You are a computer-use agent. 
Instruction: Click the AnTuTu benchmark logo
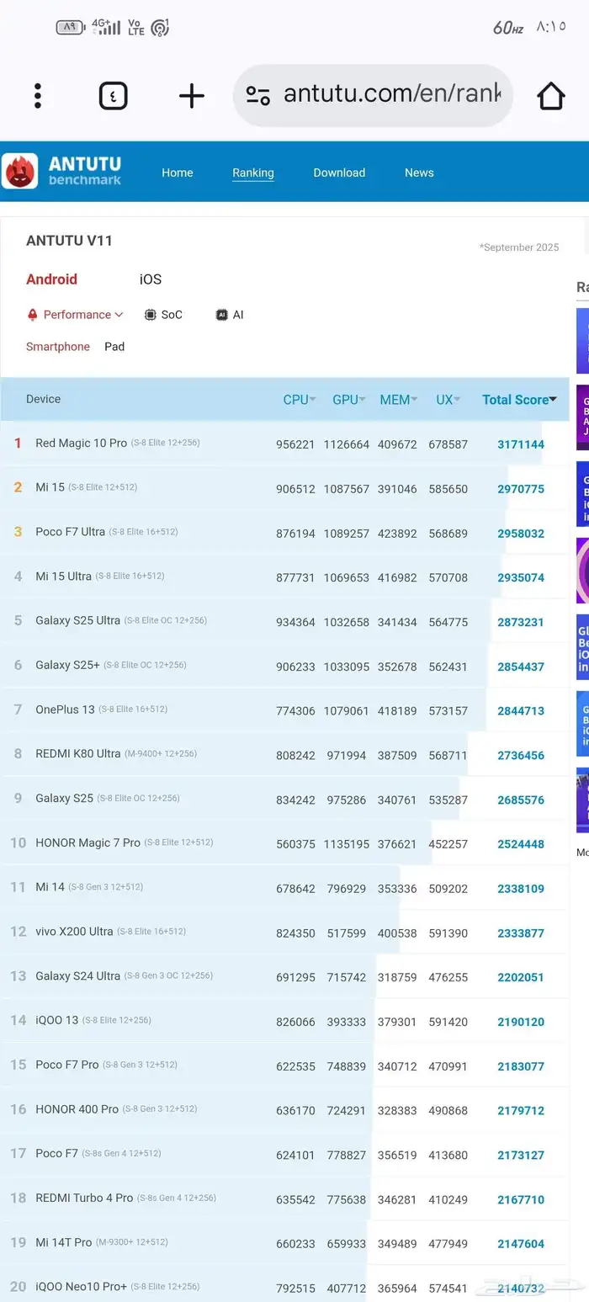click(x=62, y=171)
